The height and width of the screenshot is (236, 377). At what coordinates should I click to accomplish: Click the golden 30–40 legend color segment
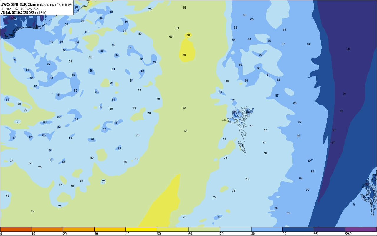pyautogui.click(x=110, y=229)
